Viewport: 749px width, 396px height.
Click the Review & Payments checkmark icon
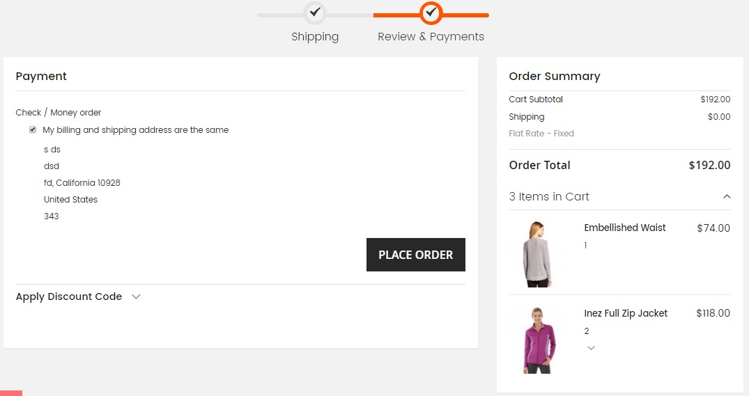pyautogui.click(x=431, y=13)
